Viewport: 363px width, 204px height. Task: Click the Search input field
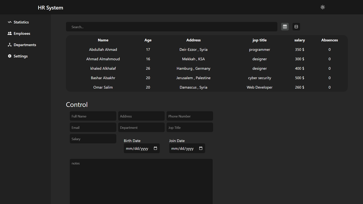point(171,27)
